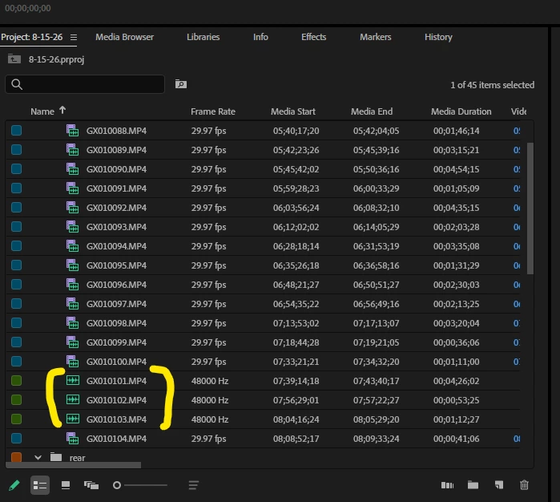The width and height of the screenshot is (560, 502).
Task: Click Create New Search Bin icon
Action: click(181, 84)
